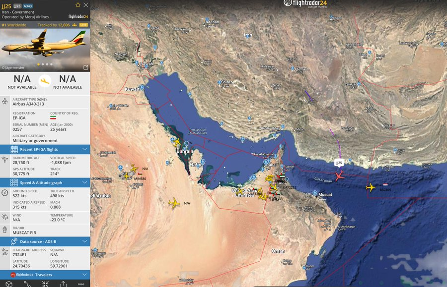447x287 pixels.
Task: Add flight JJ25 to favorites with star
Action: click(x=78, y=5)
